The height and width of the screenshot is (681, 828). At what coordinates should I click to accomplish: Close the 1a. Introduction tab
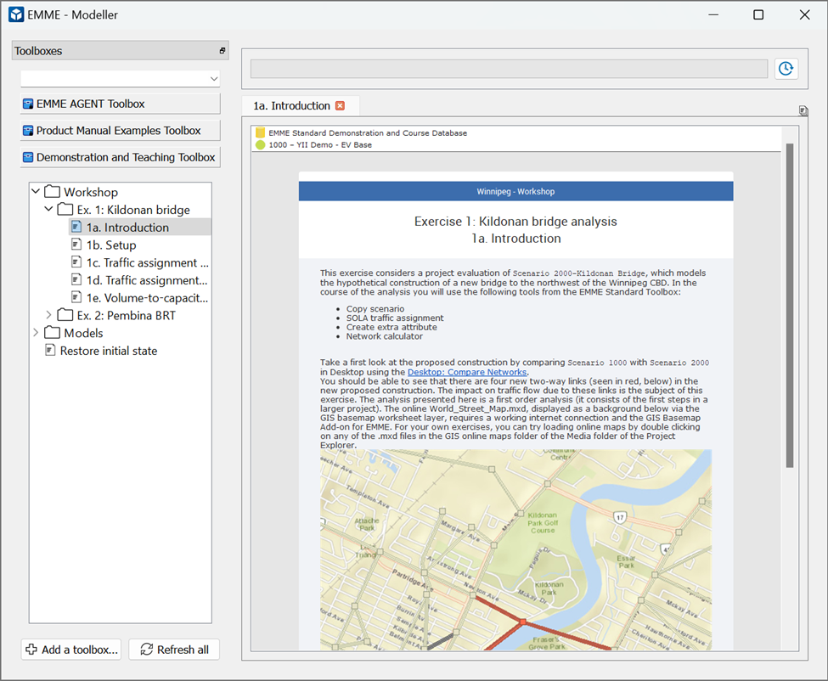[x=340, y=104]
